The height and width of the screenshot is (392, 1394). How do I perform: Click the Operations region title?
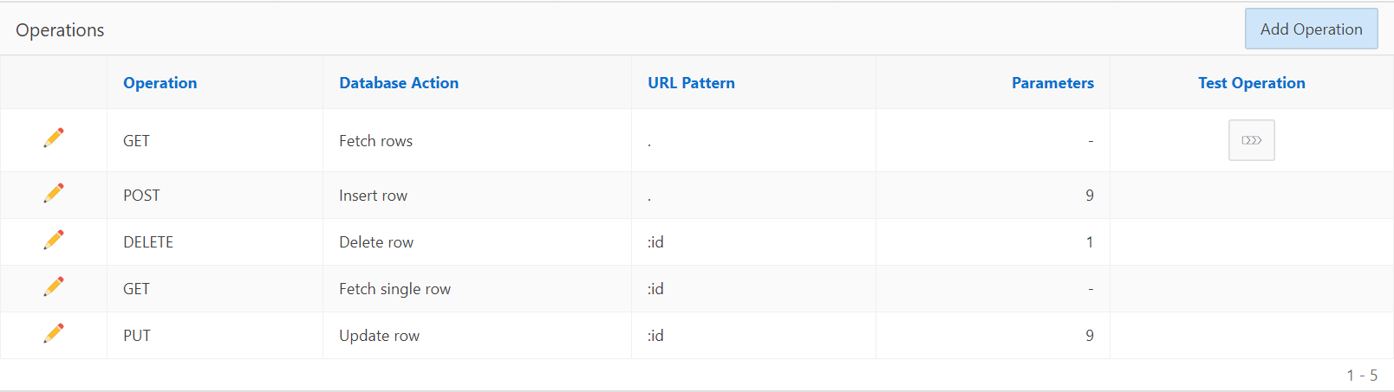tap(60, 30)
